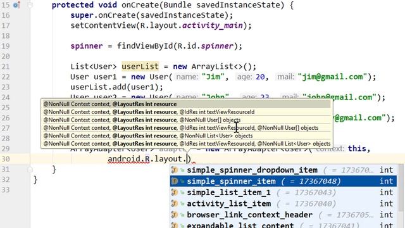Click field icon beside activity_list_item
The width and height of the screenshot is (405, 228).
pyautogui.click(x=175, y=204)
